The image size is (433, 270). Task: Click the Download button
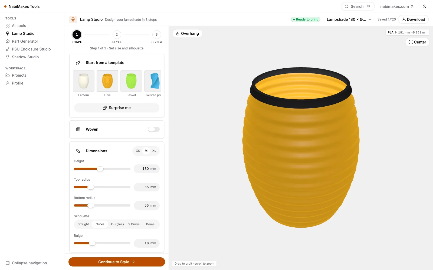point(413,19)
